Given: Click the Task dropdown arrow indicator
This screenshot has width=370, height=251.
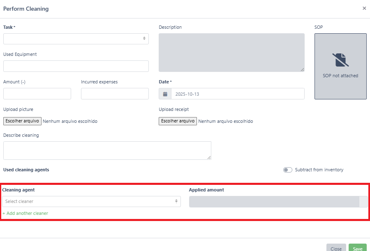Looking at the screenshot, I should tap(144, 39).
